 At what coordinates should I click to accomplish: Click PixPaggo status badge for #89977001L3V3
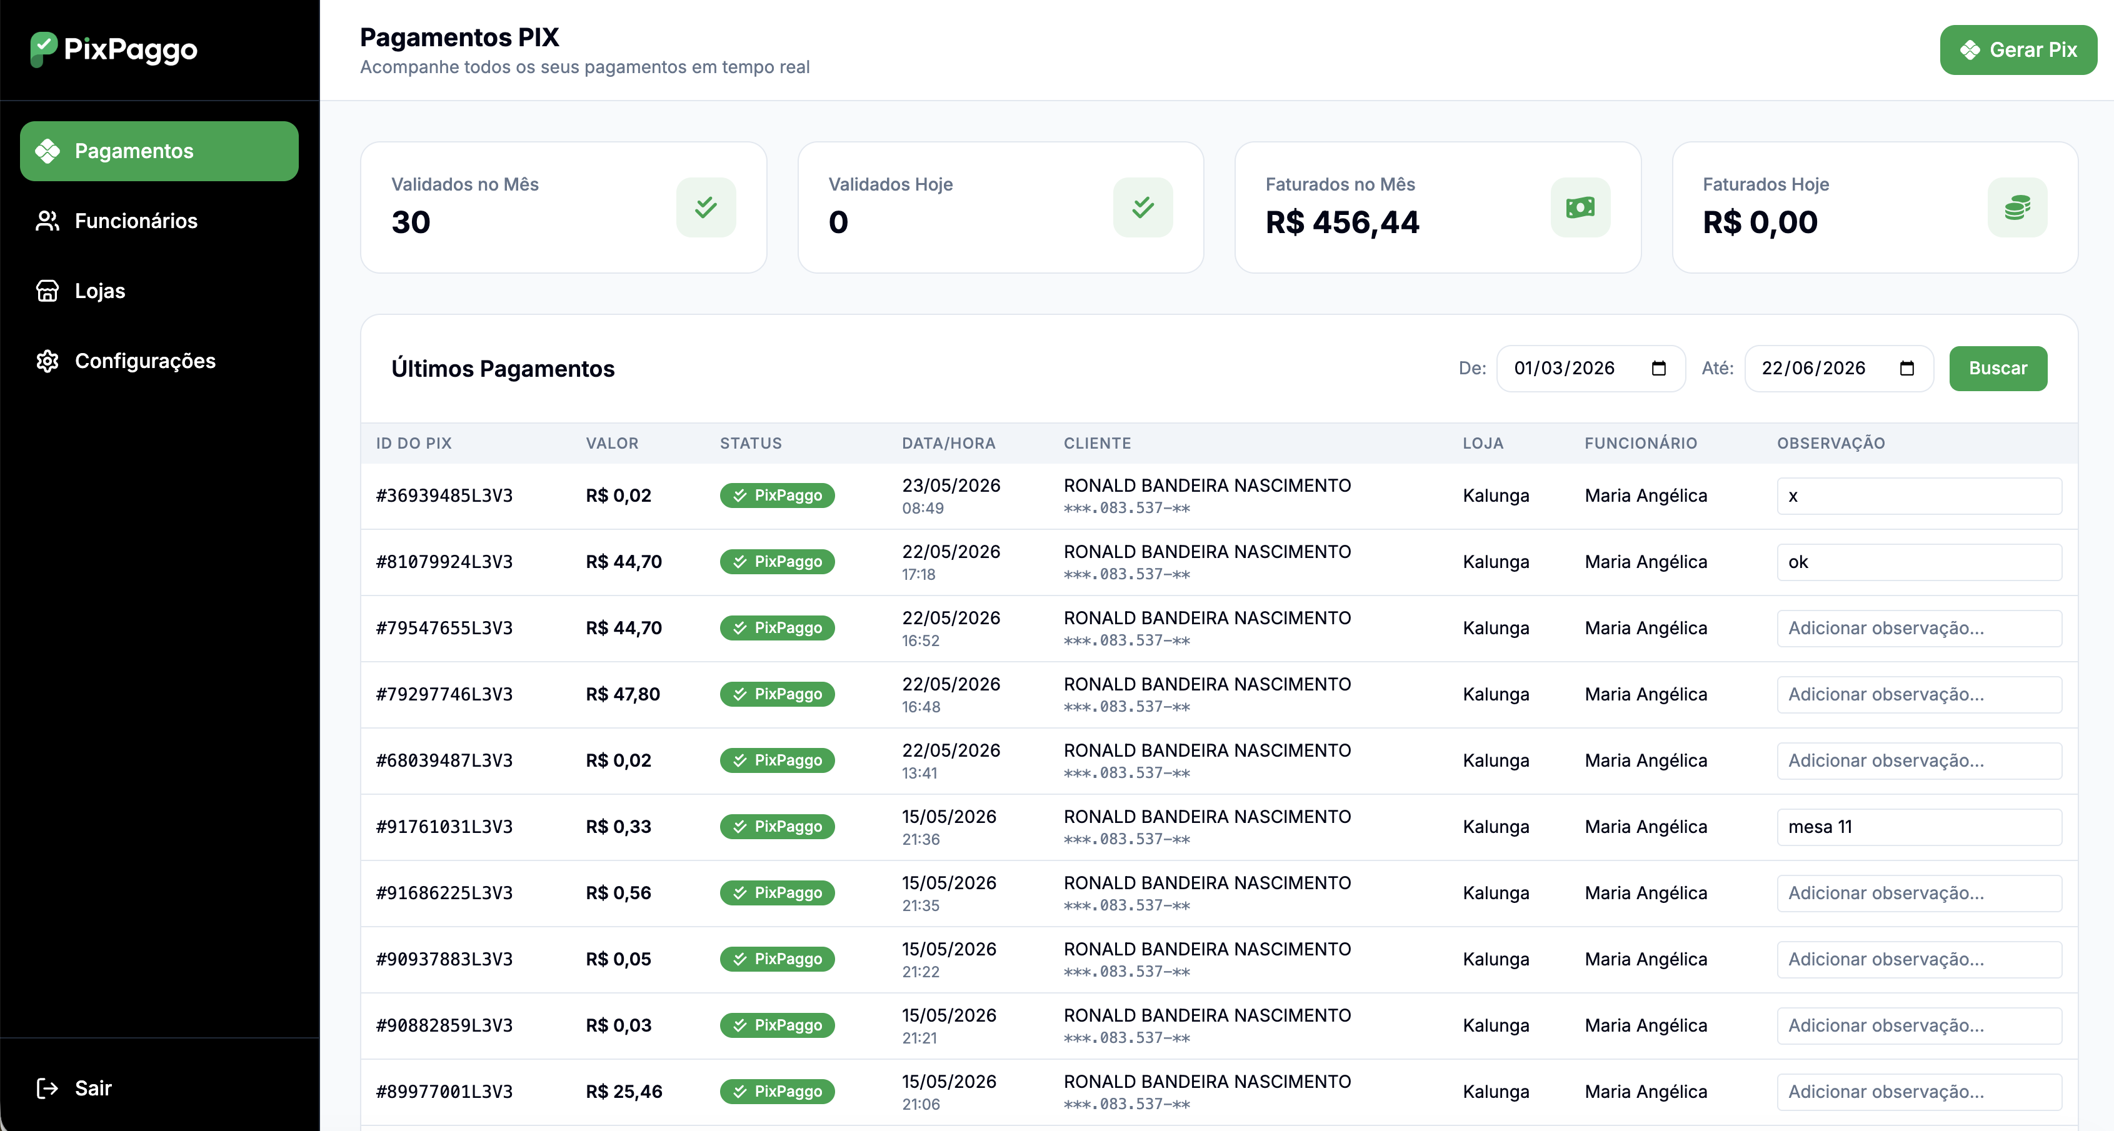[777, 1092]
